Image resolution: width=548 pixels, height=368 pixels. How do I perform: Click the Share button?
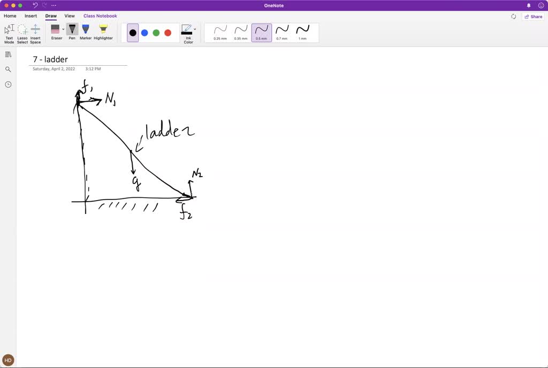(x=533, y=16)
